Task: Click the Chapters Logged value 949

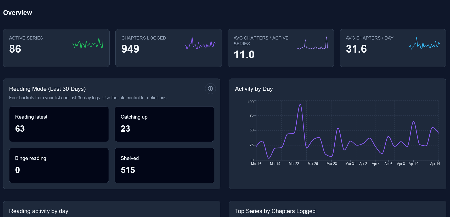Action: (130, 49)
